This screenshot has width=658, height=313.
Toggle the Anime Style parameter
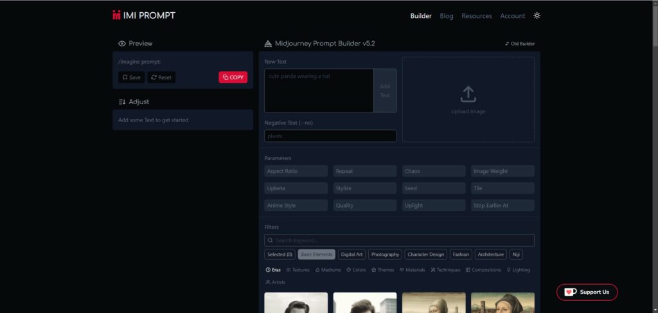[x=296, y=206]
